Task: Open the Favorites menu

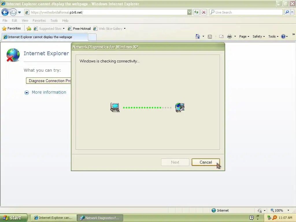Action: pos(39,21)
